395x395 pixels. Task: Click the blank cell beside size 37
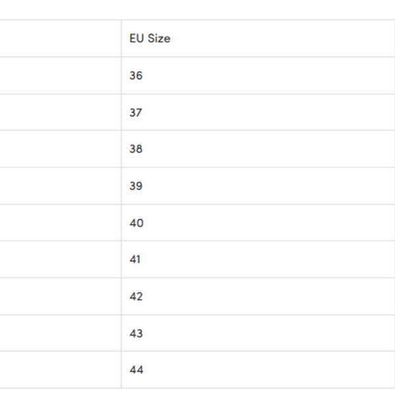(61, 113)
